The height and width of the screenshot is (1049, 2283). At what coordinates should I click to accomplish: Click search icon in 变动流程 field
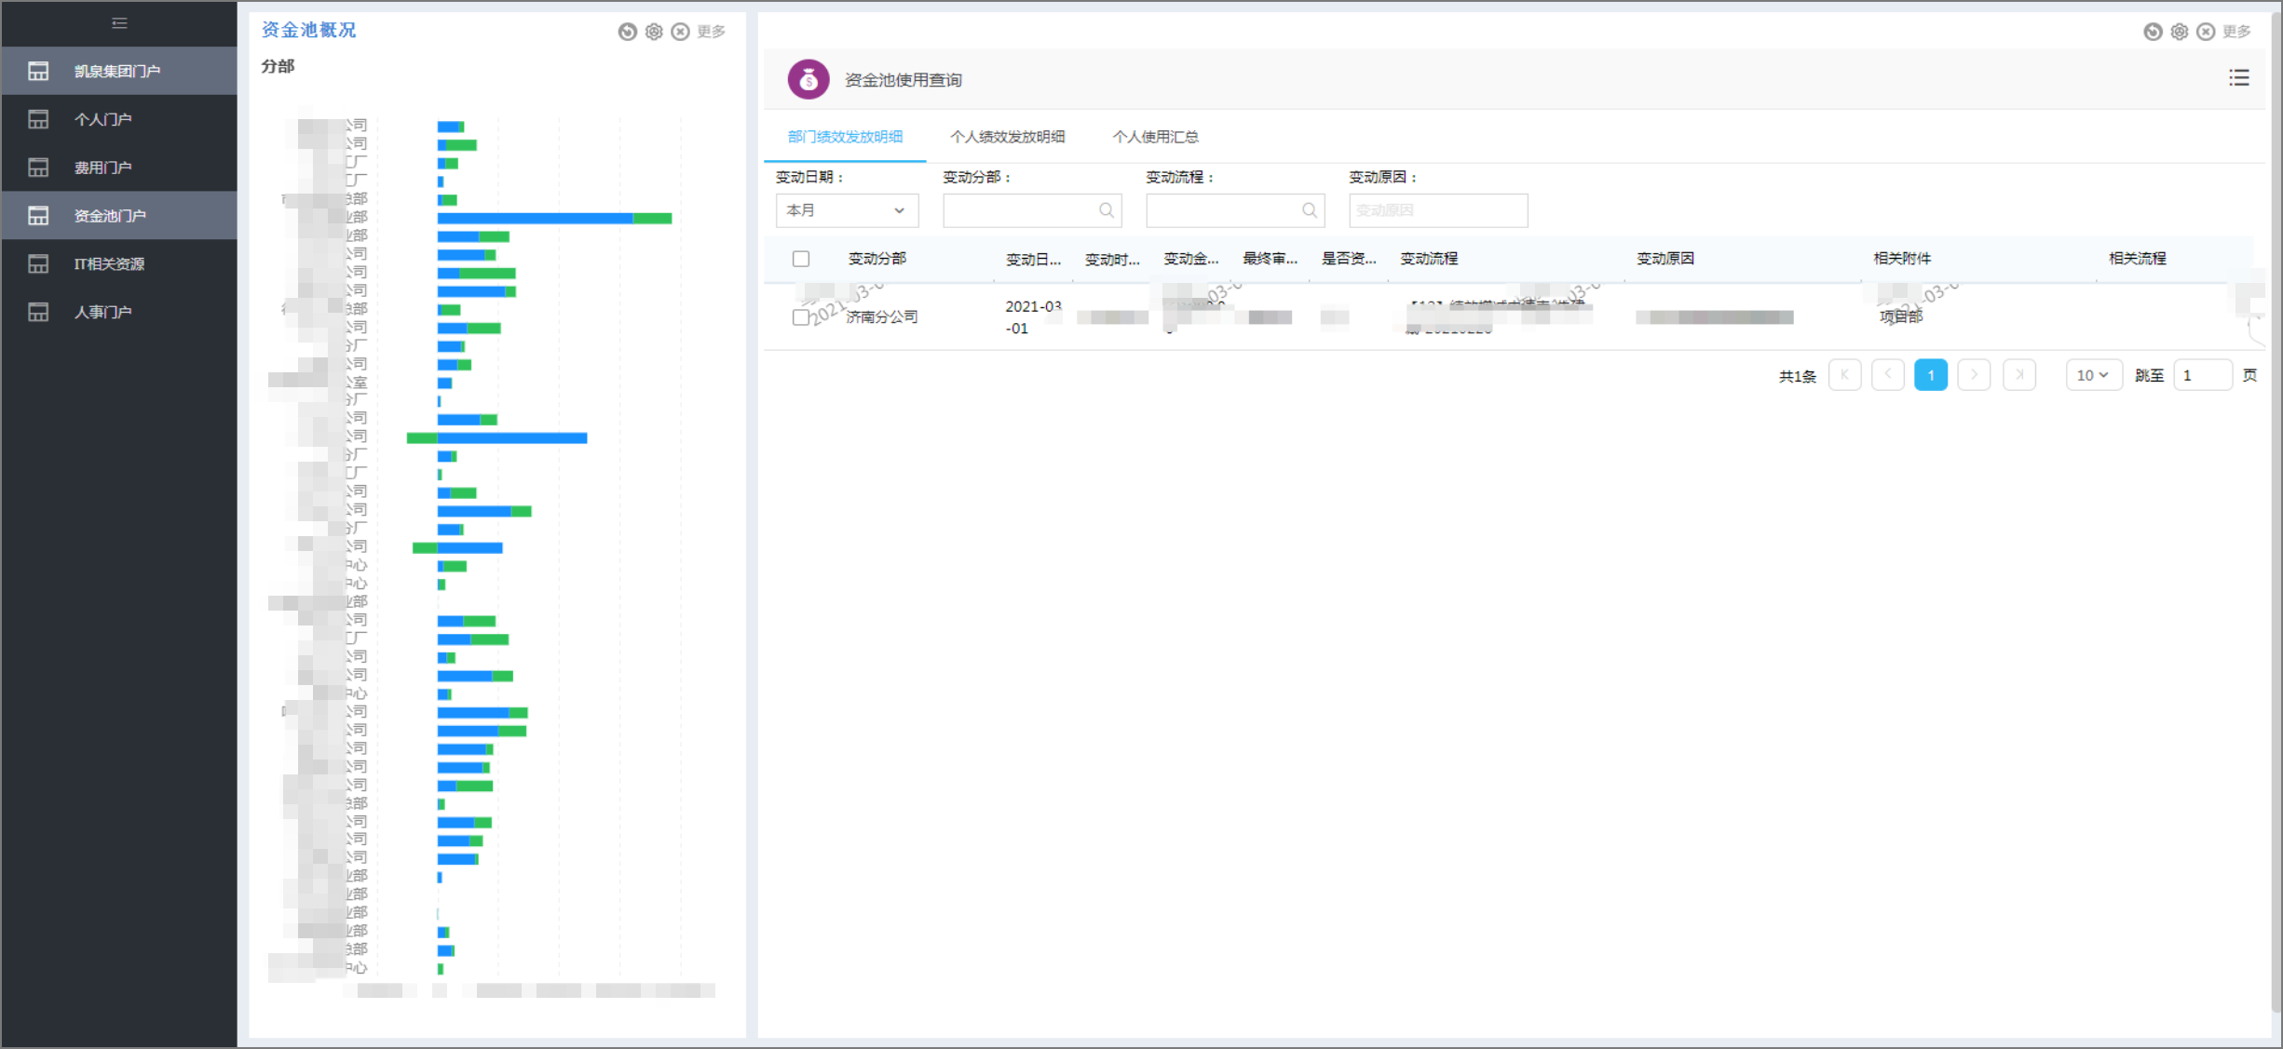(x=1309, y=210)
